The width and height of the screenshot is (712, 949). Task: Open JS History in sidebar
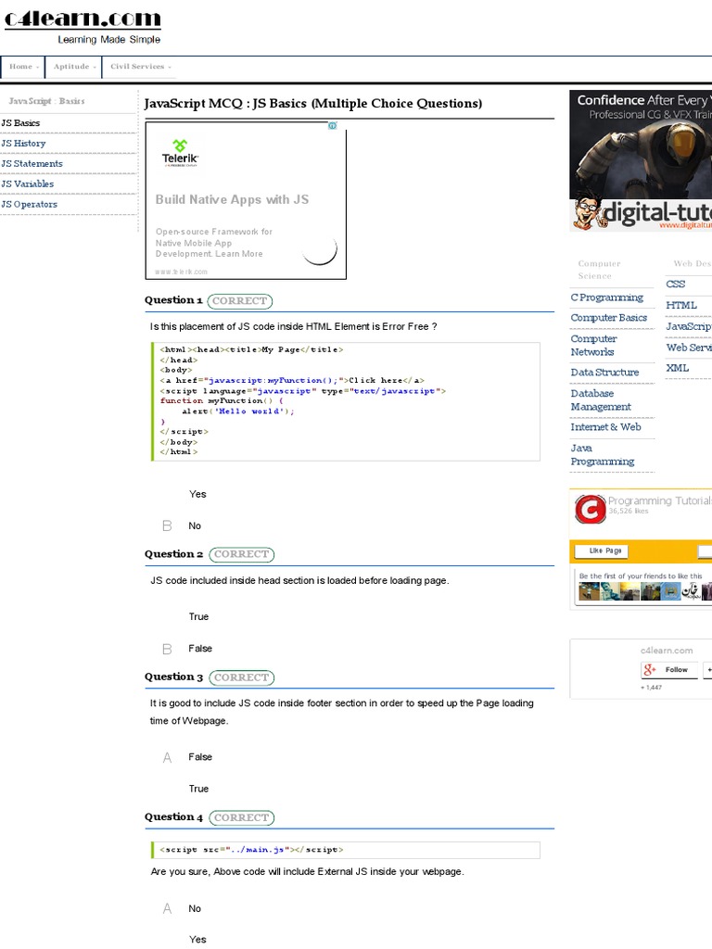23,144
